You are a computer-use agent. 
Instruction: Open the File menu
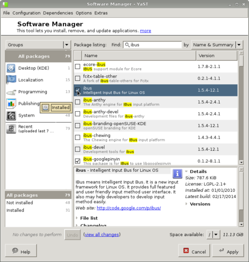(x=6, y=13)
